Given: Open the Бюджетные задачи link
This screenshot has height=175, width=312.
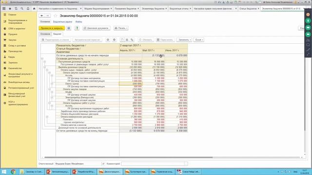Looking at the screenshot, I should point(62,21).
